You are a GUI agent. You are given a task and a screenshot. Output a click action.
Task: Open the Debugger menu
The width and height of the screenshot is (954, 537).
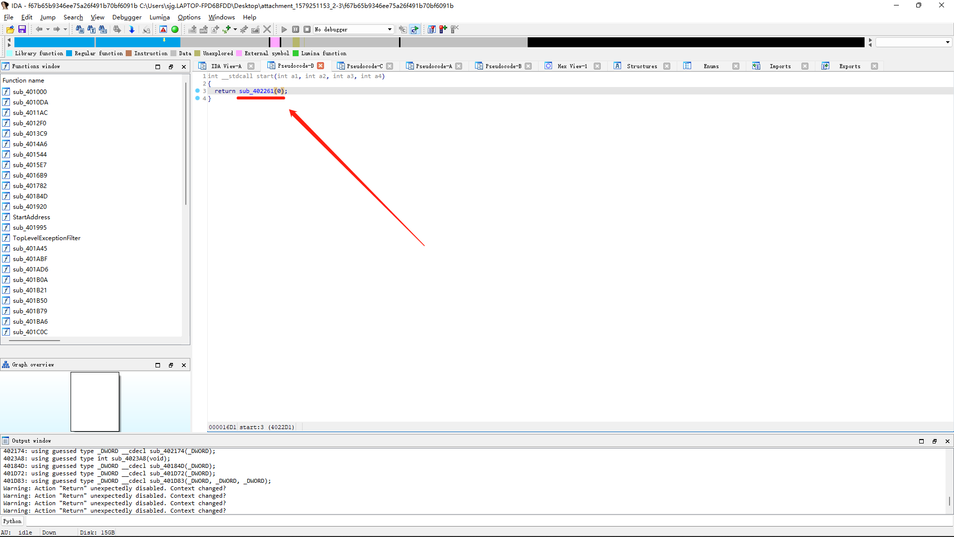pos(127,17)
